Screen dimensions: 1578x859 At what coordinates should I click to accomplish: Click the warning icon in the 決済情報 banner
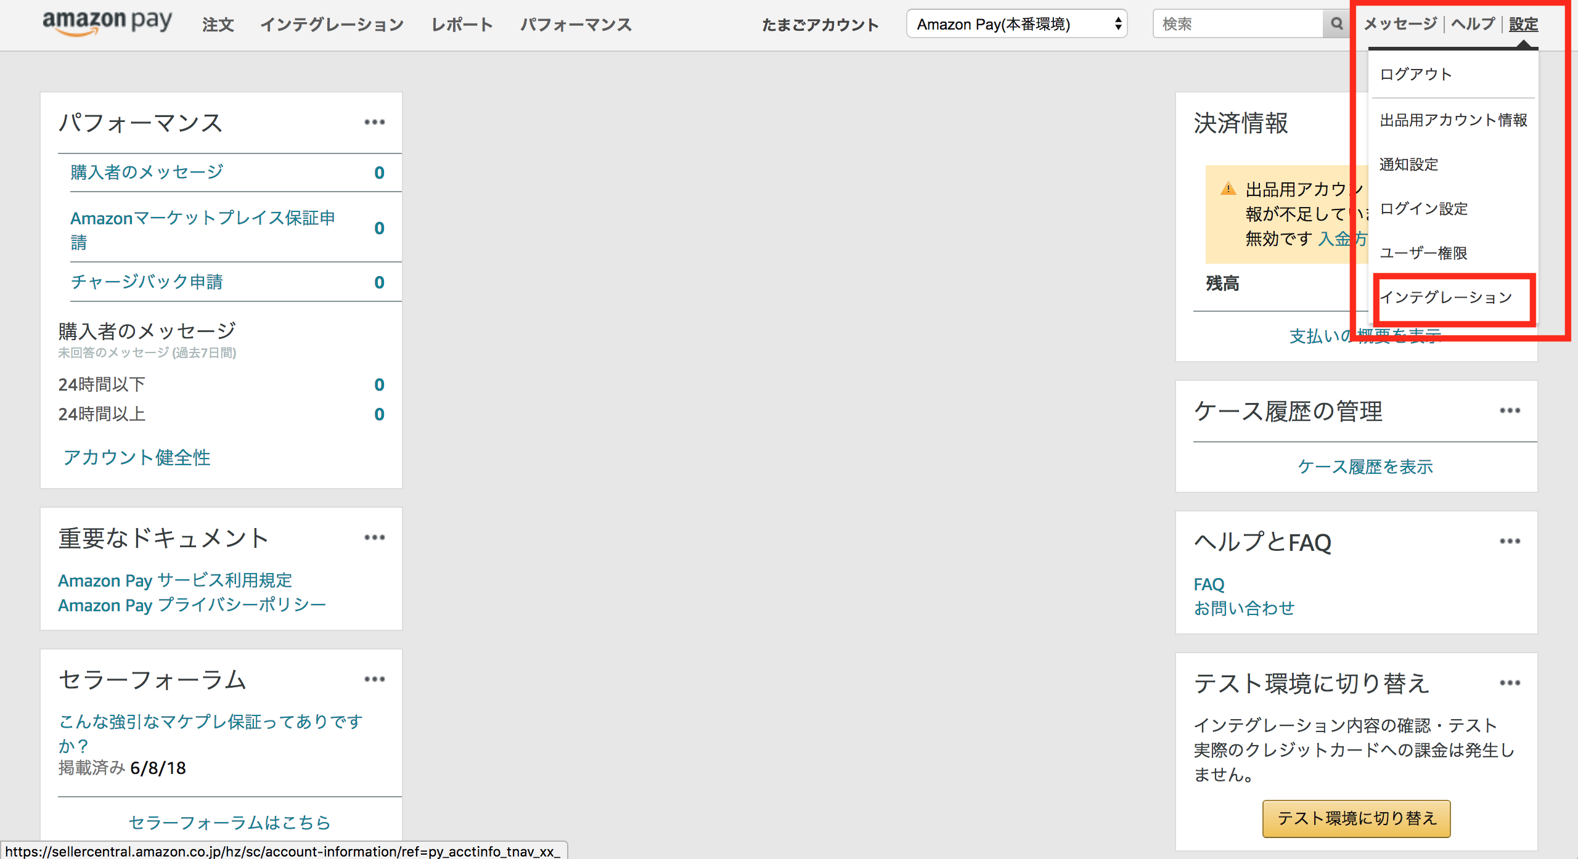point(1229,189)
